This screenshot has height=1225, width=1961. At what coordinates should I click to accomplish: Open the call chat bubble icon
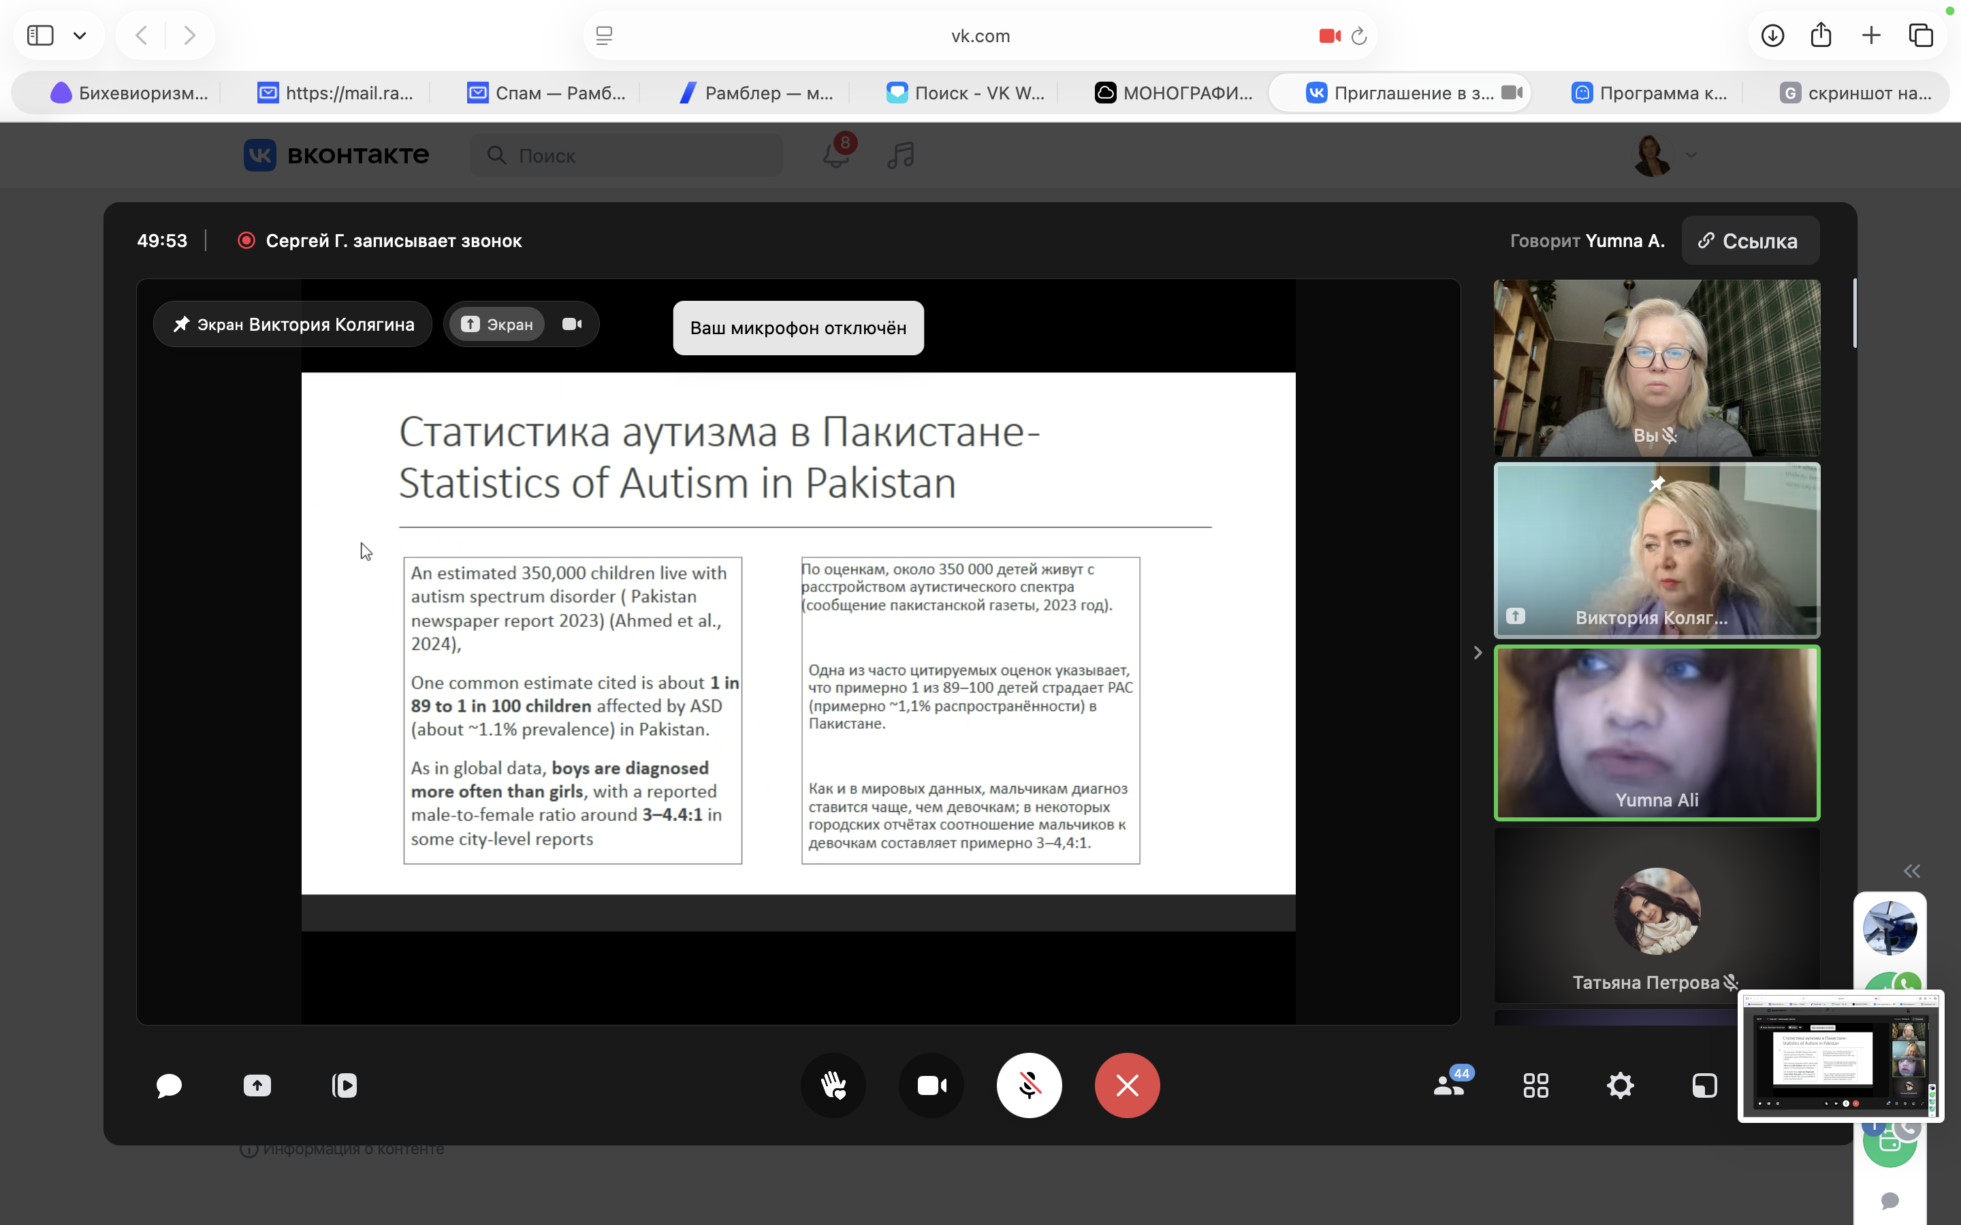coord(169,1085)
